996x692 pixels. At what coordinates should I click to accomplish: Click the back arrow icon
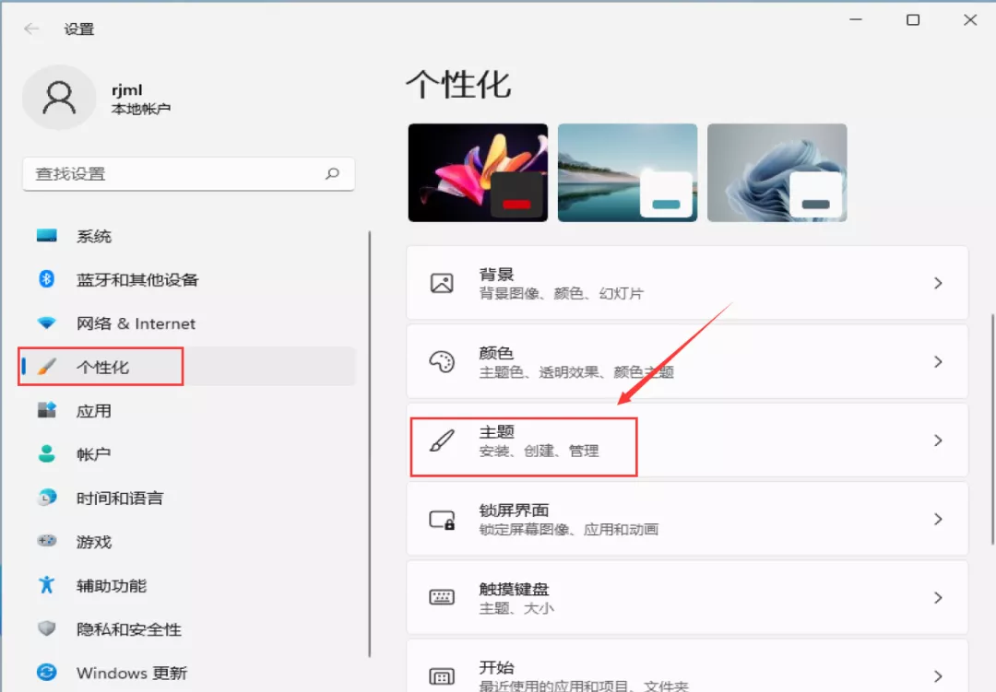pos(31,29)
